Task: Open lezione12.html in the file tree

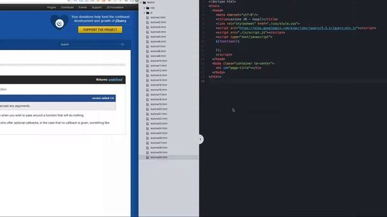Action: (158, 71)
